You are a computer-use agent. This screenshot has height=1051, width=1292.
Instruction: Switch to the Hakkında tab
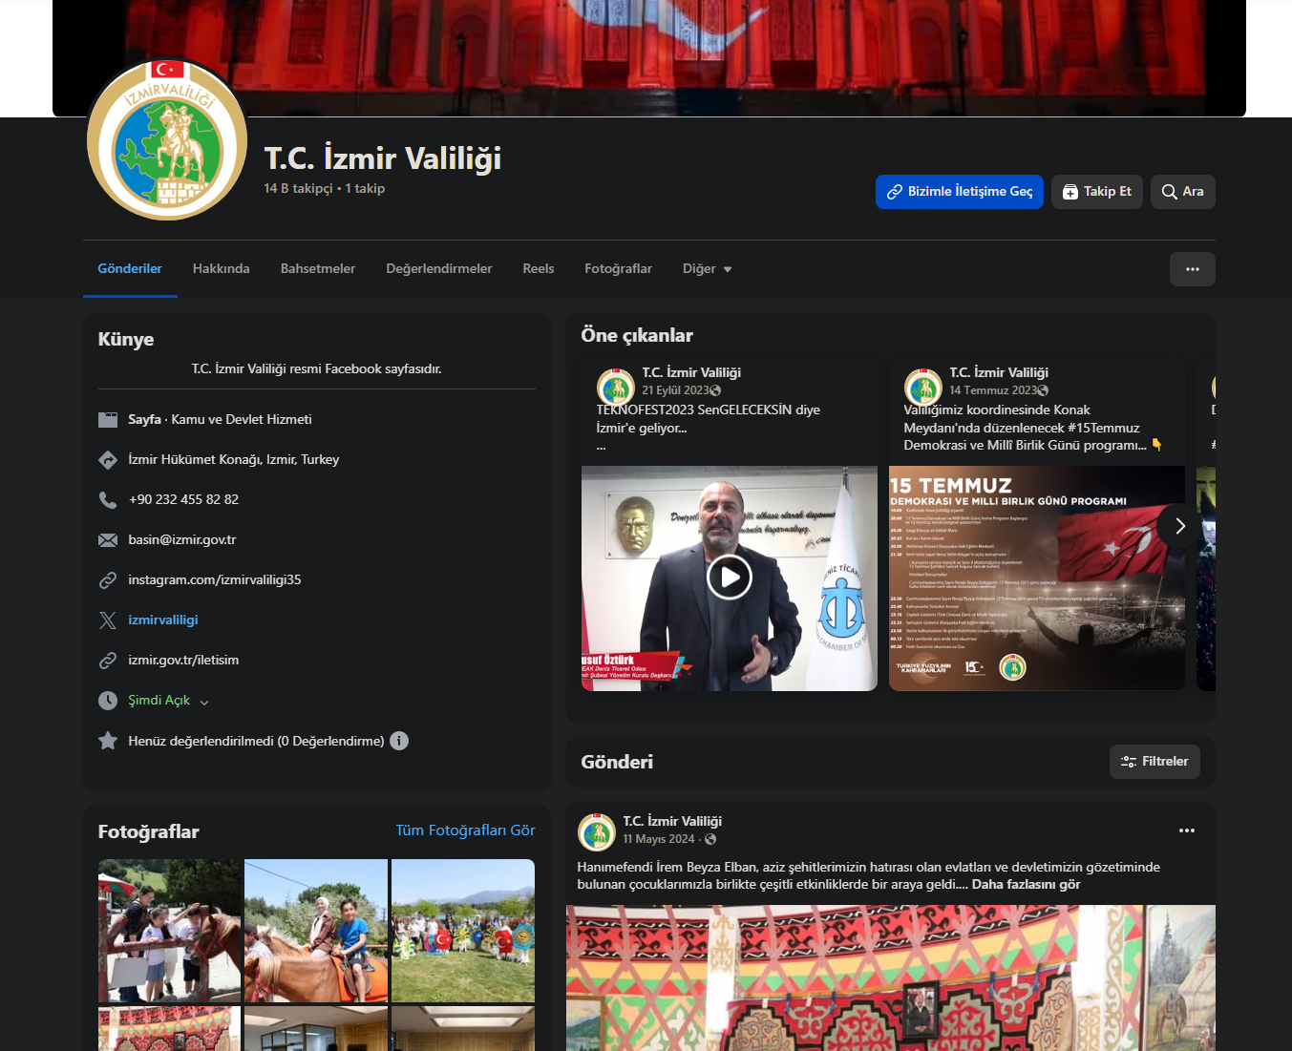(221, 269)
